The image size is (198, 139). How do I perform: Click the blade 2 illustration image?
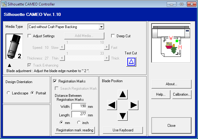14,46
